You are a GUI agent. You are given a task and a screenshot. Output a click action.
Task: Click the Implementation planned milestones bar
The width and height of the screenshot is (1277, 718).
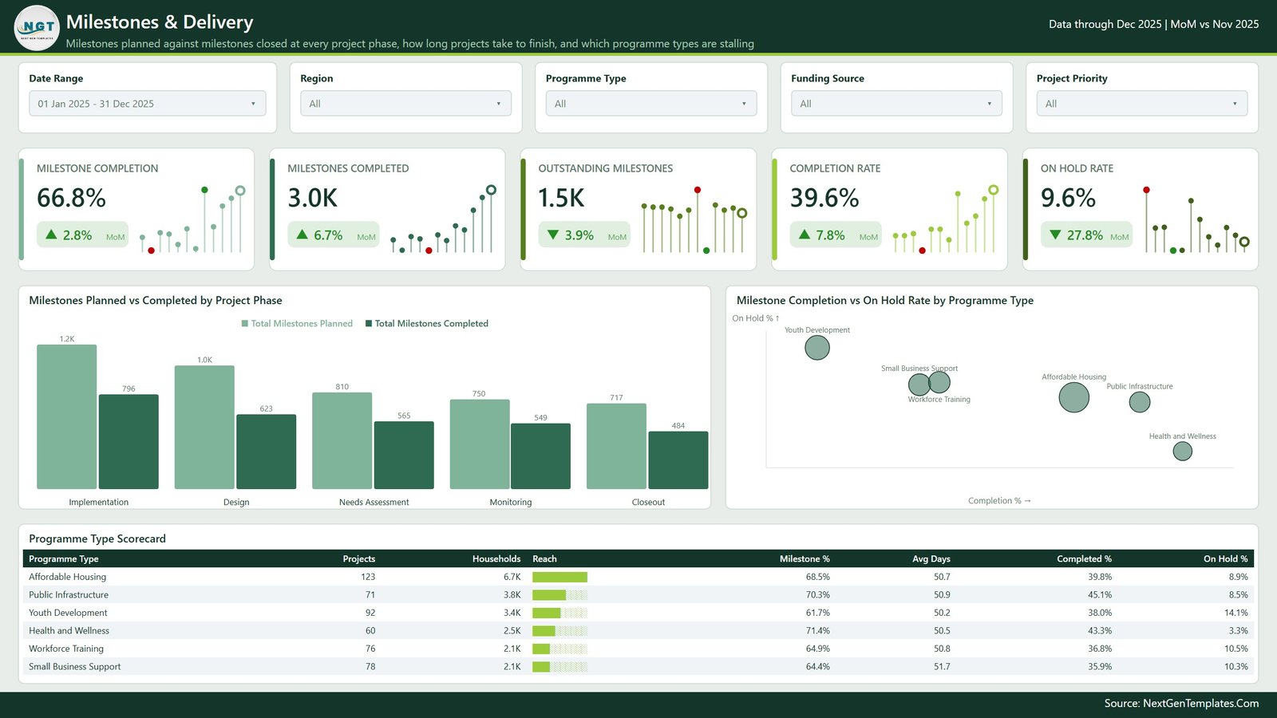click(x=67, y=416)
